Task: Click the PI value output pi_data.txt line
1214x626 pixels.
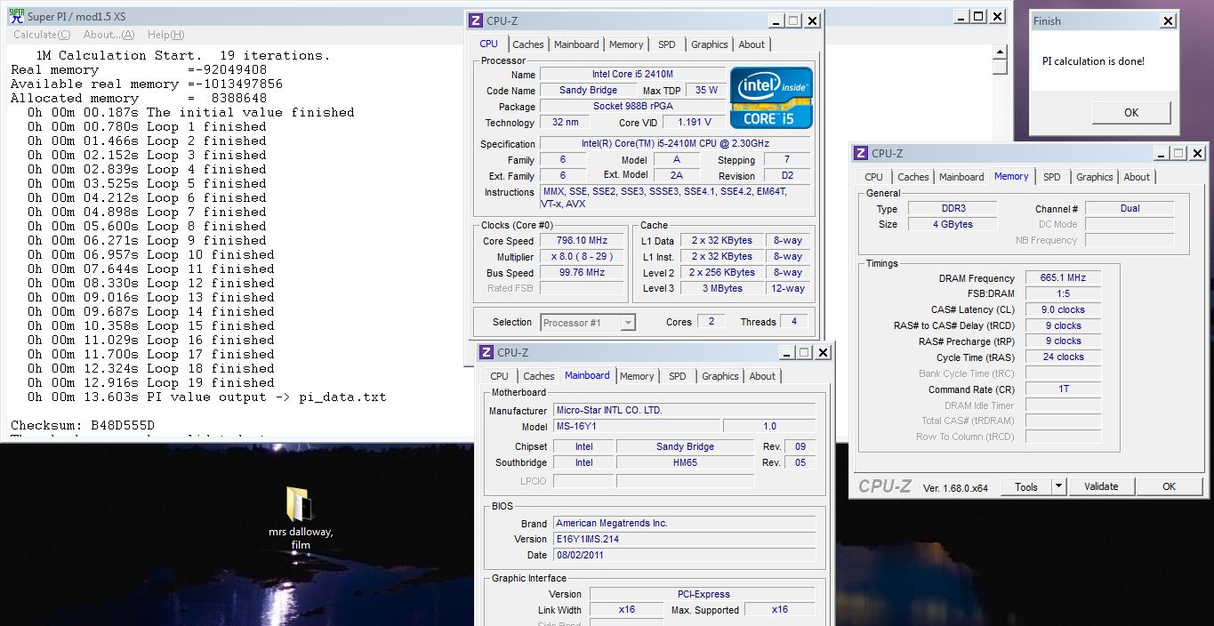Action: coord(207,397)
